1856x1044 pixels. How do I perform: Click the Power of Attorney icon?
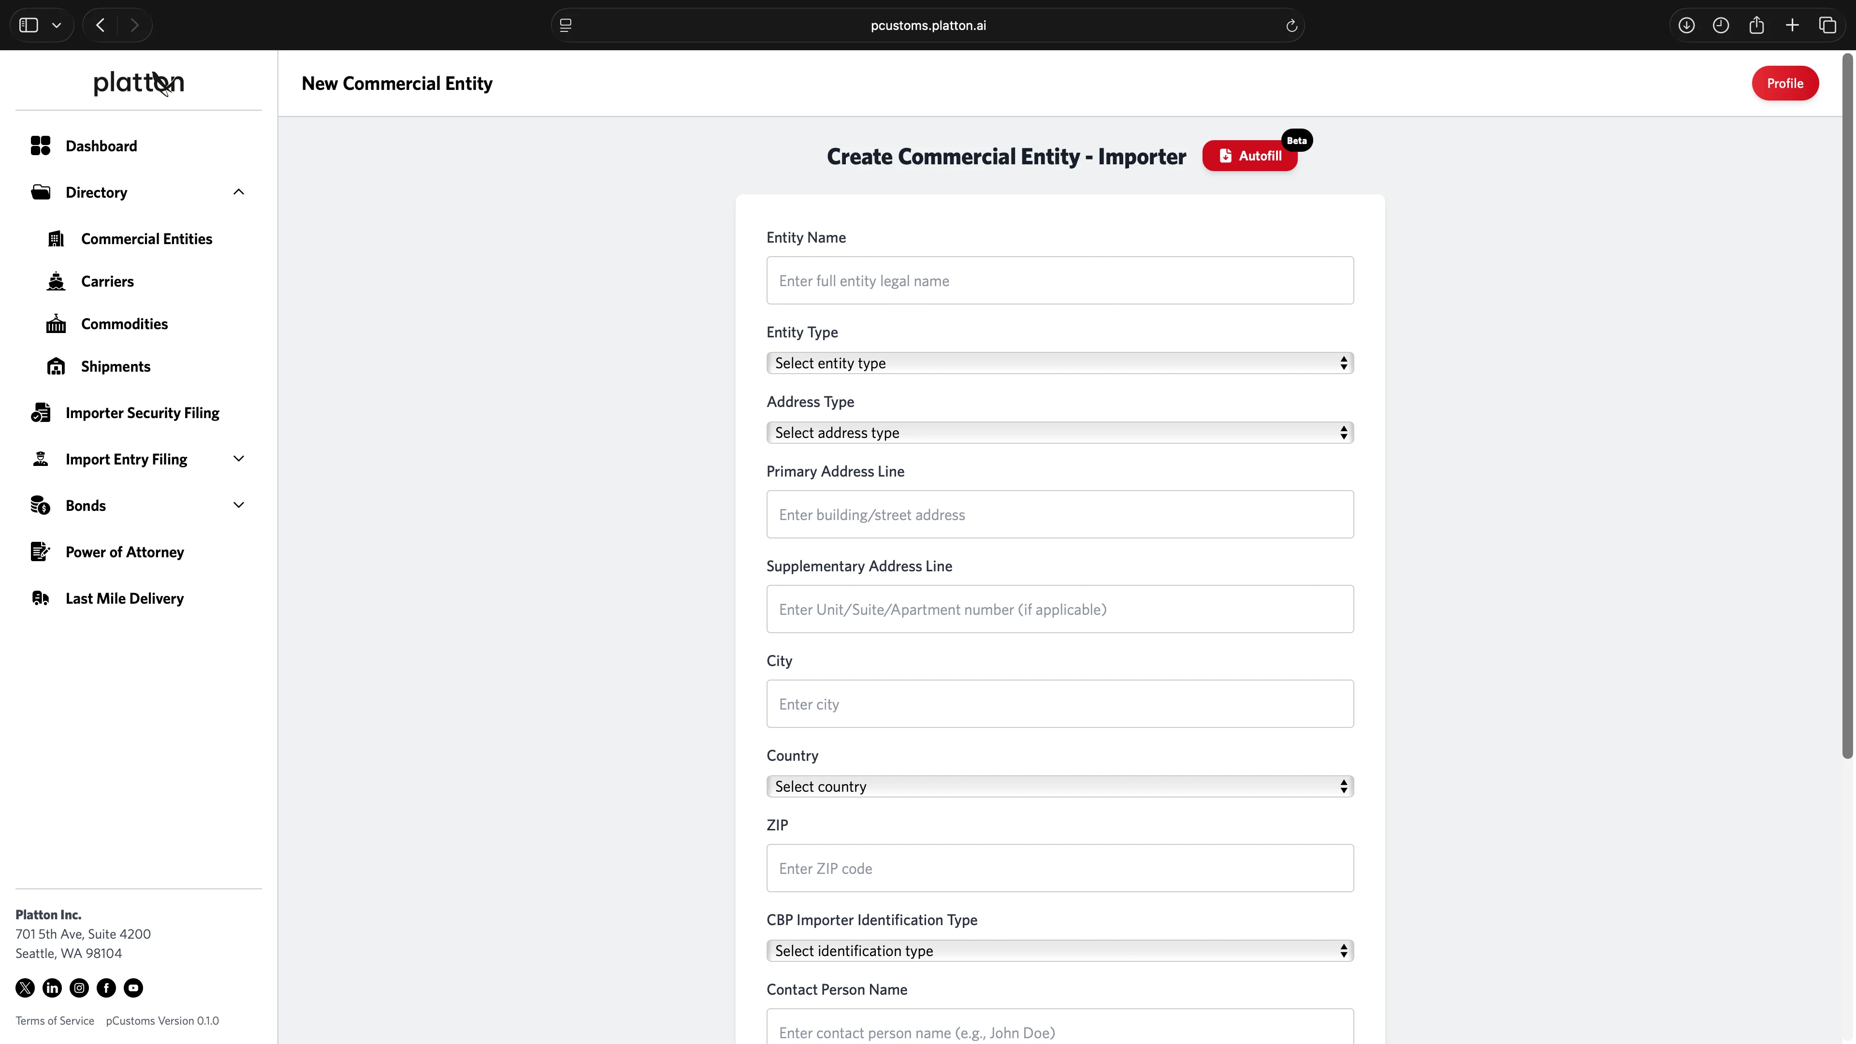pos(40,552)
